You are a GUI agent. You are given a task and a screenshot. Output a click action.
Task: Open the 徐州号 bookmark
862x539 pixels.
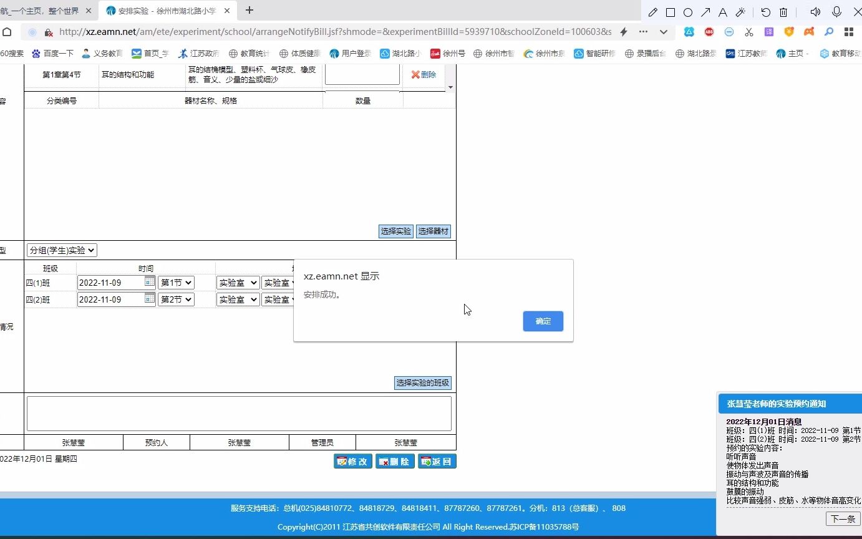pos(448,54)
